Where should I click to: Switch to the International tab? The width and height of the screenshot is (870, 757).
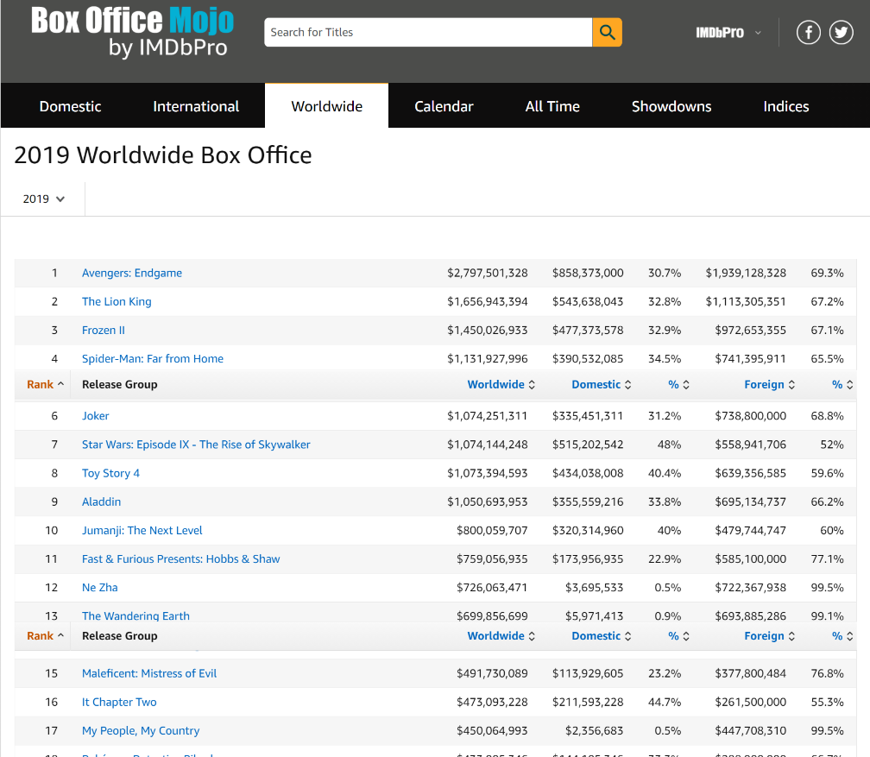click(x=196, y=106)
